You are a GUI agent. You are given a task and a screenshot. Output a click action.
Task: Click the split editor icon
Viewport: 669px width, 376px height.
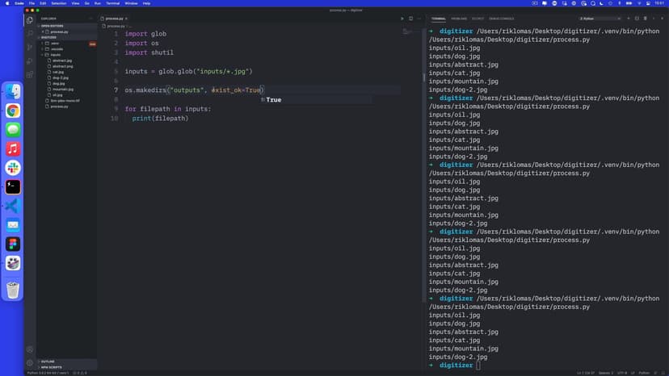410,18
